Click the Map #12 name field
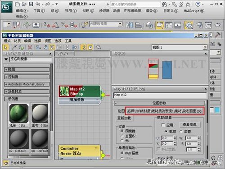The image size is (225, 169). pyautogui.click(x=160, y=95)
